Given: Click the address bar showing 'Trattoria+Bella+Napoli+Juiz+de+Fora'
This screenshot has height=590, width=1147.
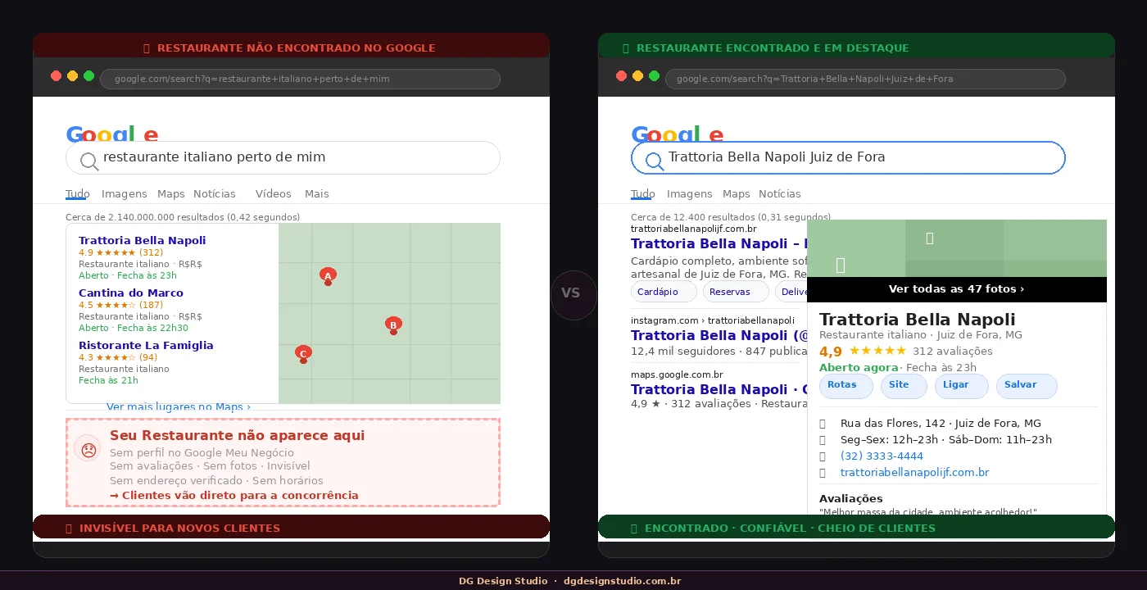Looking at the screenshot, I should [x=865, y=79].
